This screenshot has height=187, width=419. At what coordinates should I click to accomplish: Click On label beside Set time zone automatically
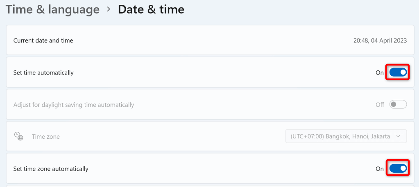[380, 169]
